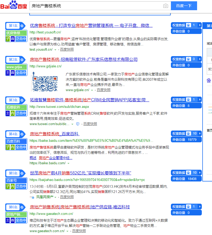The height and width of the screenshot is (235, 212).
Task: Click the 凤凰网房产 source icon
Action: 32,197
